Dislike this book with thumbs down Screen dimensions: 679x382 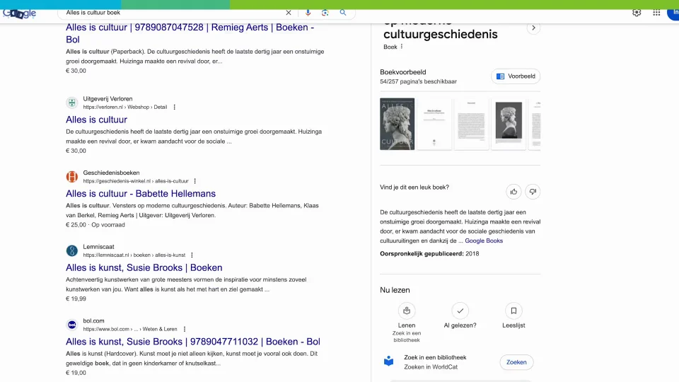(533, 192)
